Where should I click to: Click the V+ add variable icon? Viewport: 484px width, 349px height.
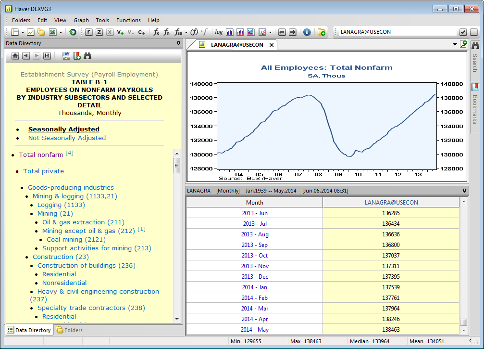120,32
